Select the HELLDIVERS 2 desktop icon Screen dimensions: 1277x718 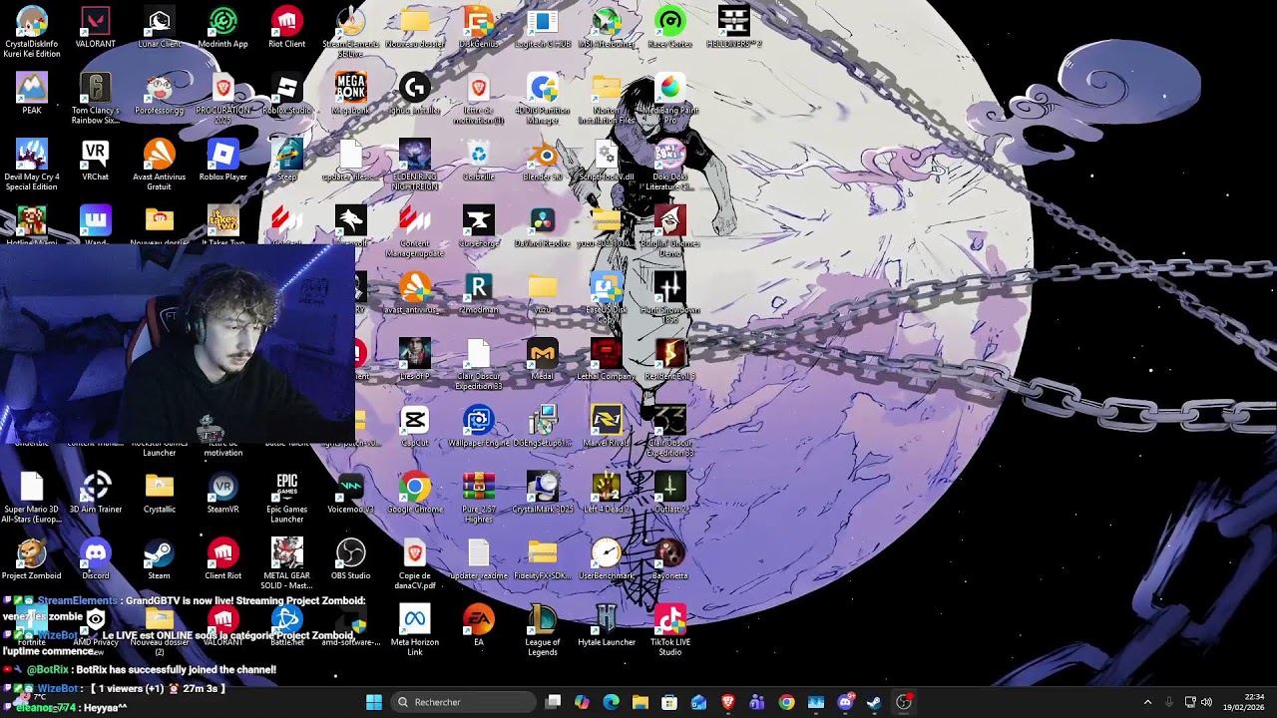(x=734, y=28)
